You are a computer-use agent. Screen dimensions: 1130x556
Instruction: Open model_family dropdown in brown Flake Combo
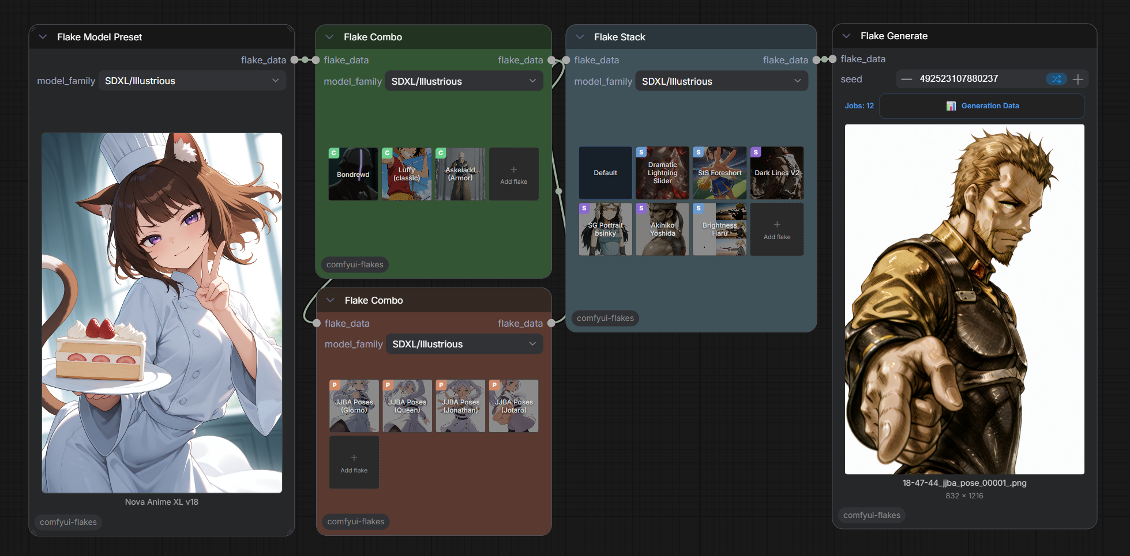click(465, 344)
